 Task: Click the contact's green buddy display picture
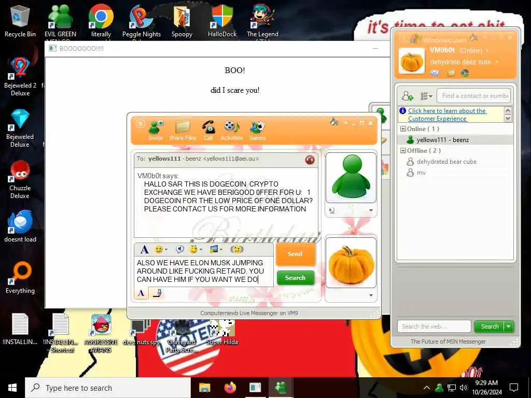click(x=351, y=177)
